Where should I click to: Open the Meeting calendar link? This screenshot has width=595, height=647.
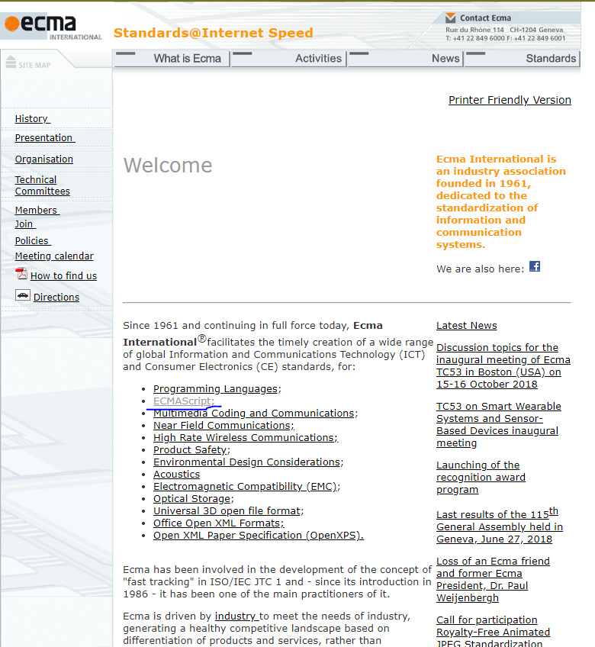pyautogui.click(x=54, y=256)
